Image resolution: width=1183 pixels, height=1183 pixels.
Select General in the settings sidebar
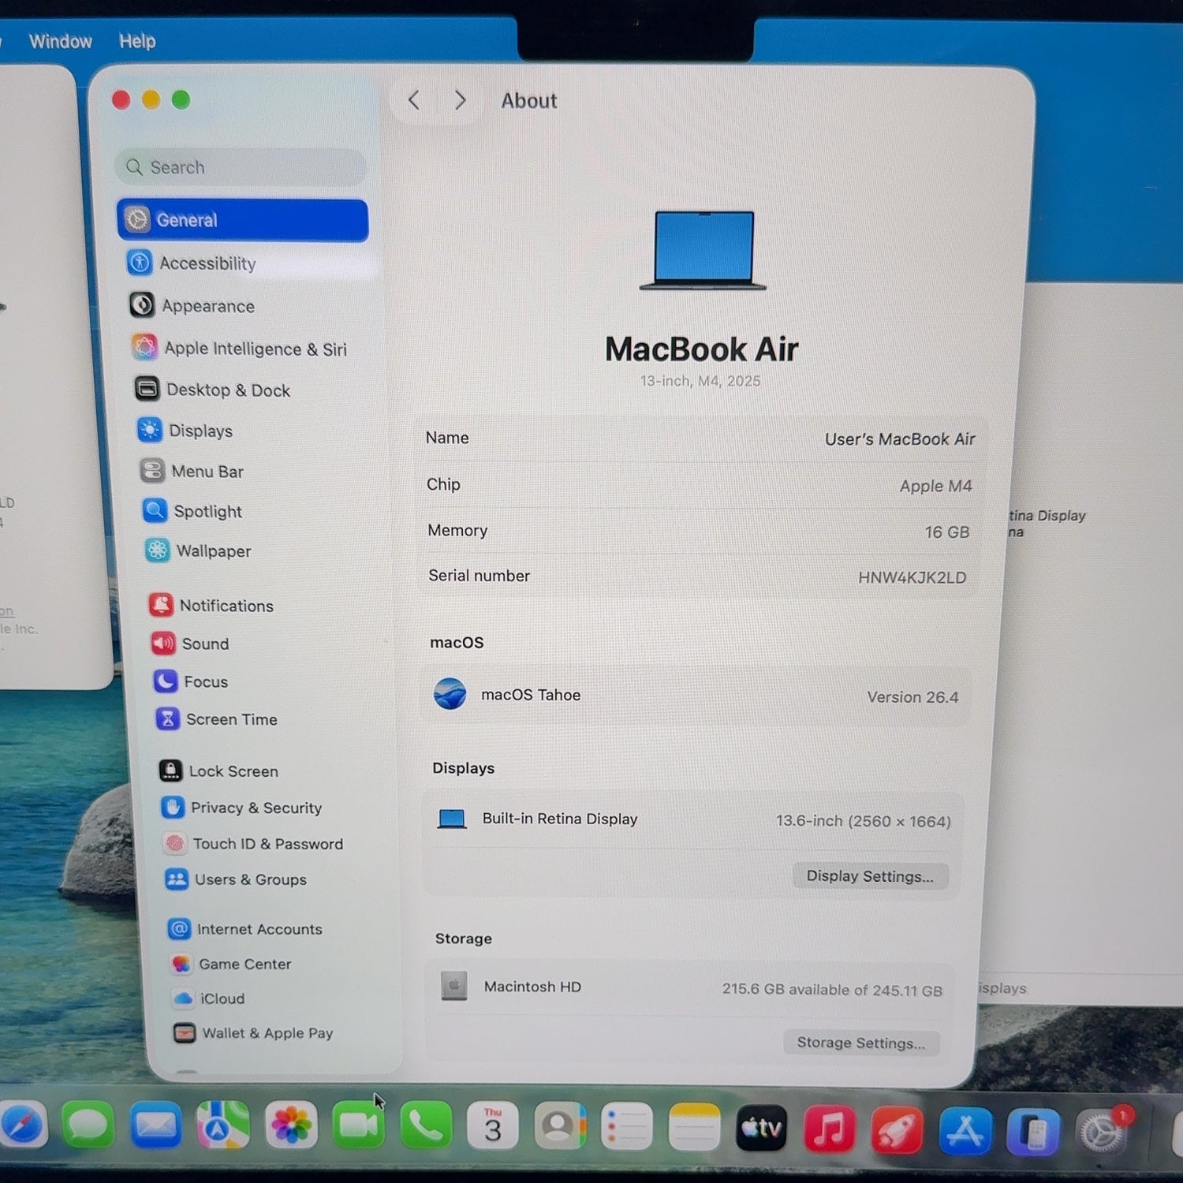pos(242,220)
